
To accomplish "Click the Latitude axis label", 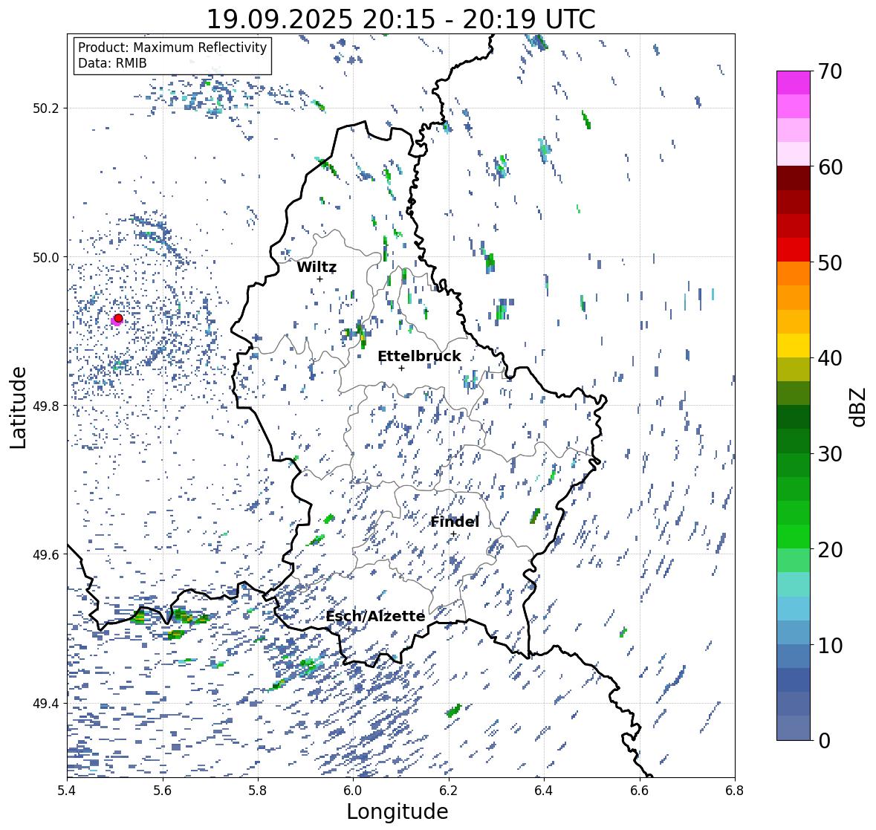I will point(18,407).
